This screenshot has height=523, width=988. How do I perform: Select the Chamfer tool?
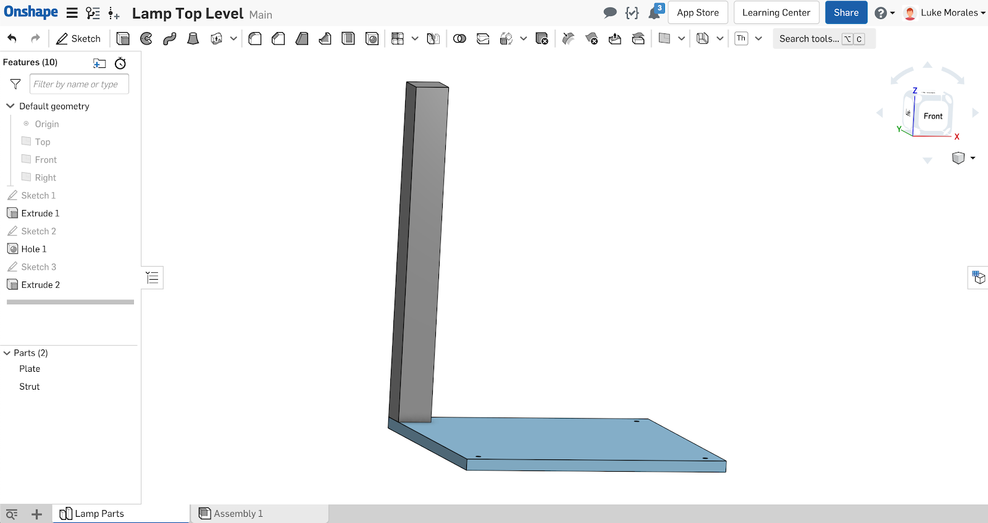click(x=278, y=39)
